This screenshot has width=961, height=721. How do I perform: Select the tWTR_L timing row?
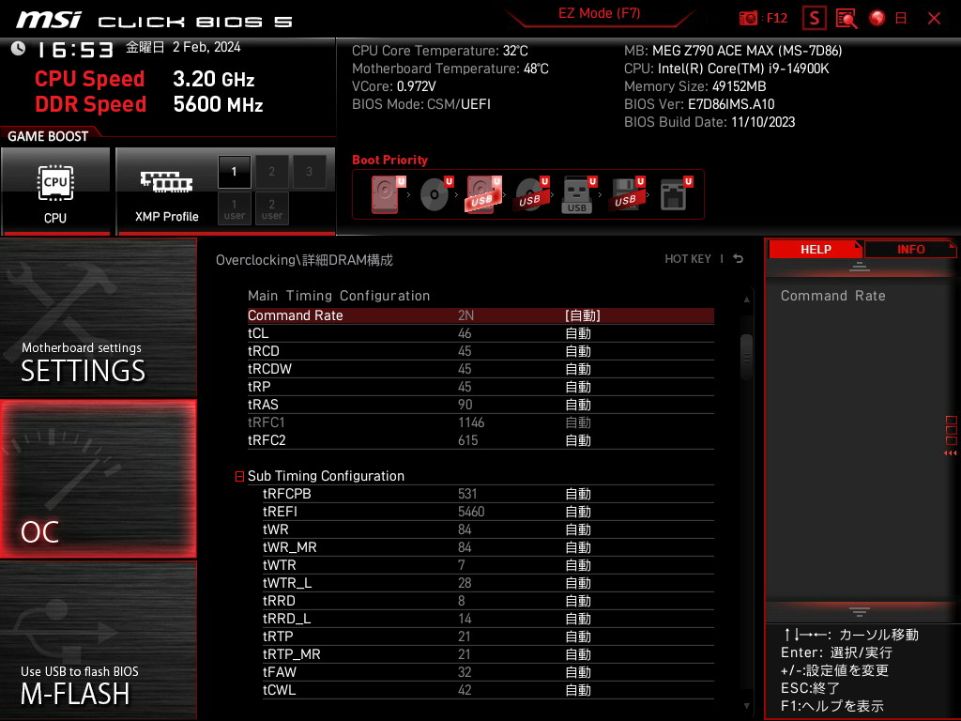488,582
